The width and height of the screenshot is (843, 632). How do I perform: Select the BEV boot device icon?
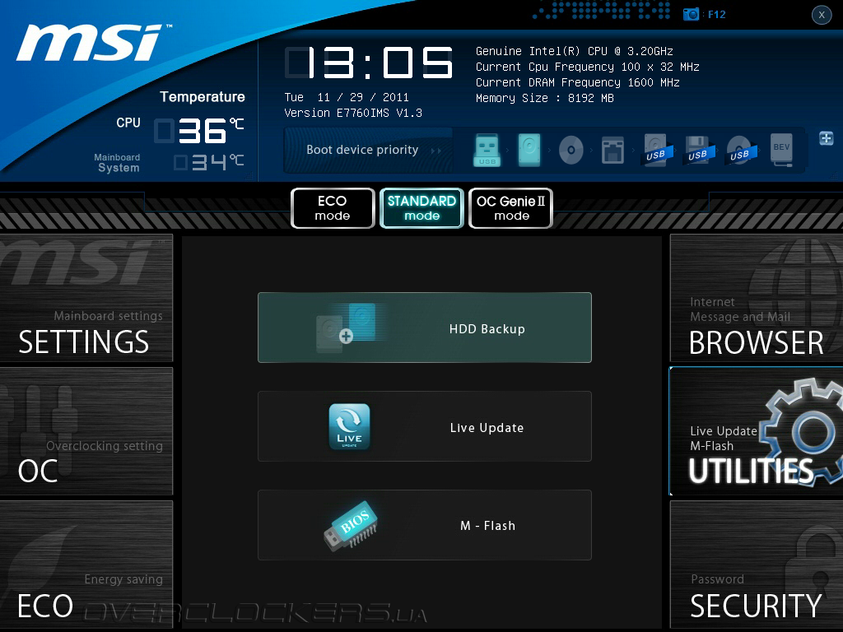pos(782,150)
